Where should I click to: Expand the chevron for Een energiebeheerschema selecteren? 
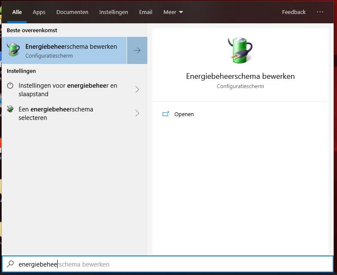click(x=137, y=113)
